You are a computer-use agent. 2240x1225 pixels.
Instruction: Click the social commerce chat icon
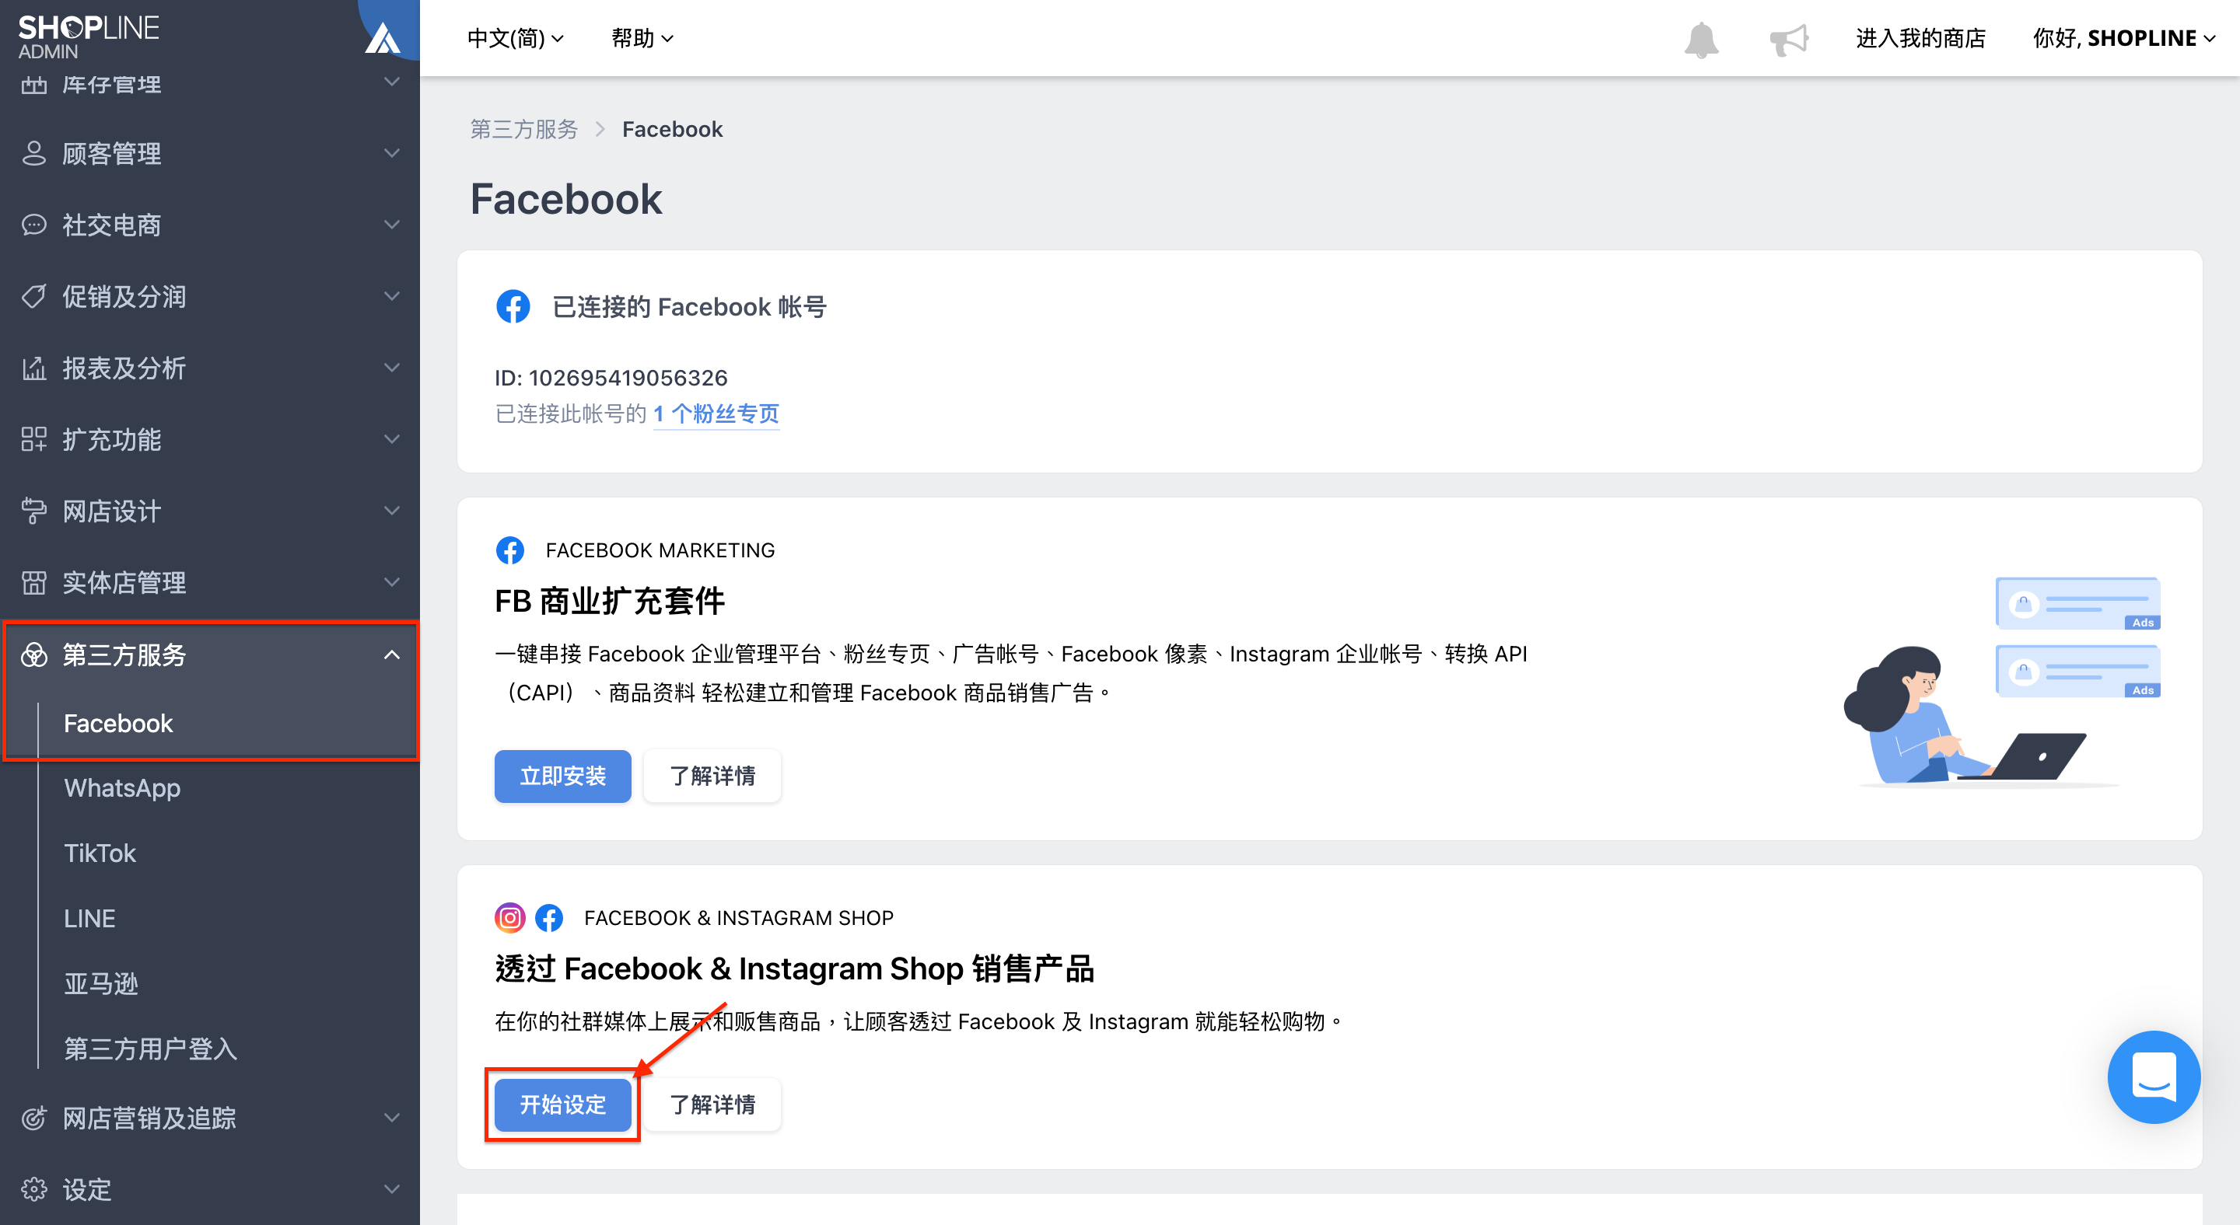[x=34, y=225]
